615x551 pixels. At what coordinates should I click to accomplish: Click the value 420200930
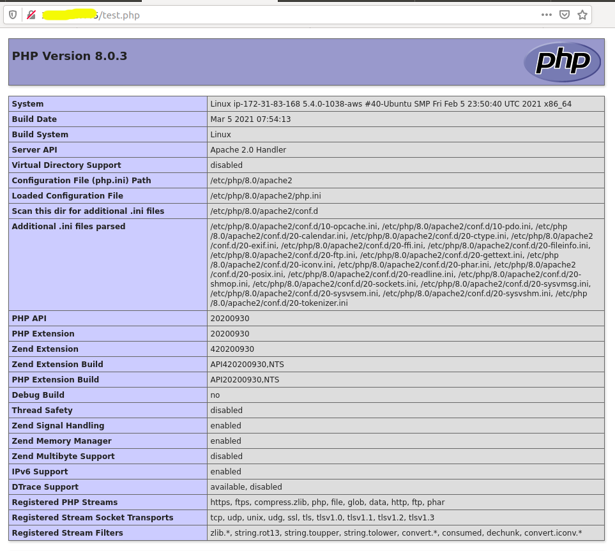[x=232, y=349]
